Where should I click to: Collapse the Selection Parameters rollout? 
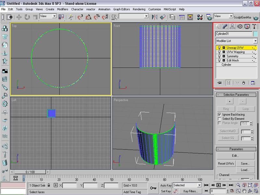(236, 95)
